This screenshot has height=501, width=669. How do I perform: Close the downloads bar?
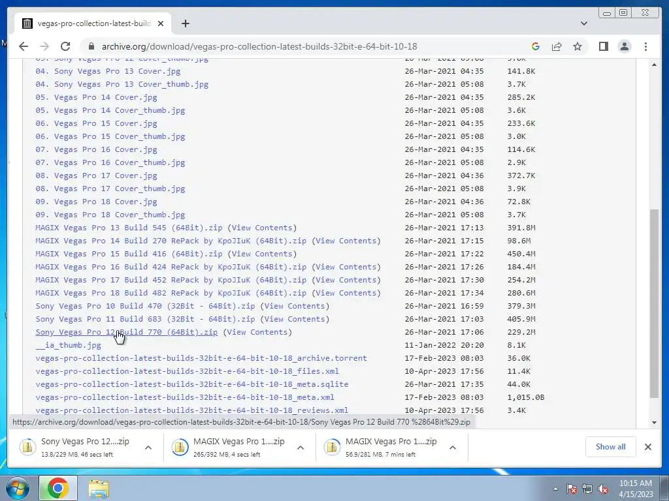[x=648, y=447]
